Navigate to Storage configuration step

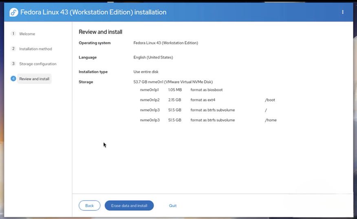pos(37,64)
